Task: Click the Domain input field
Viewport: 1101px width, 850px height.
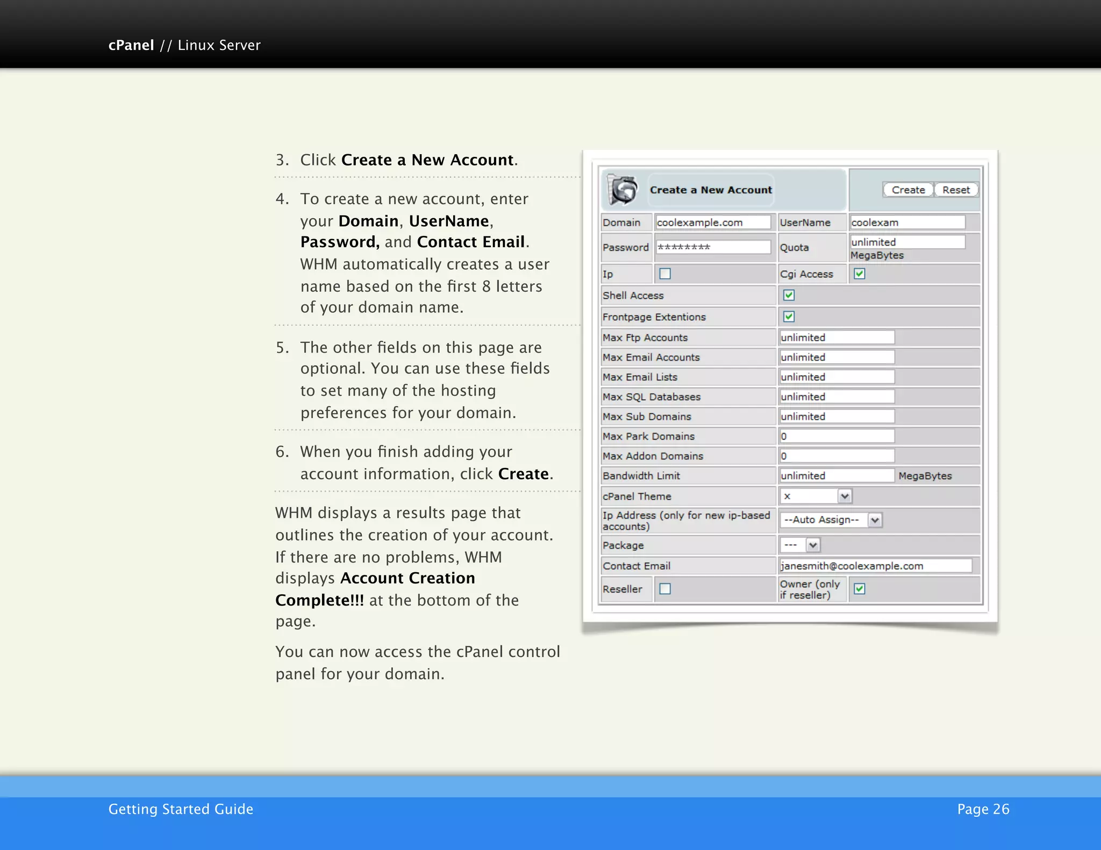Action: [712, 222]
